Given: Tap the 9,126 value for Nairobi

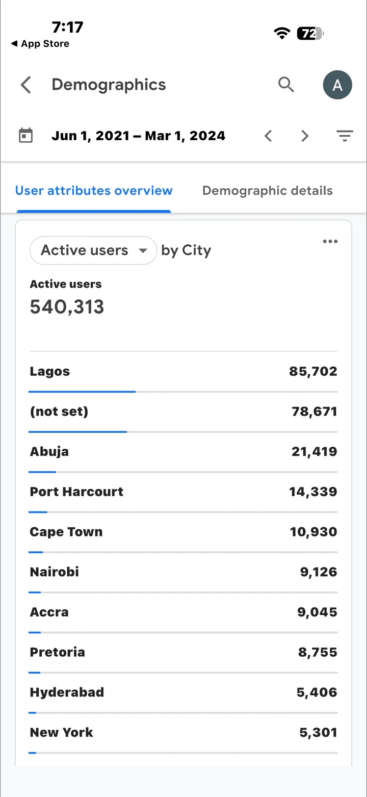Looking at the screenshot, I should click(x=319, y=572).
